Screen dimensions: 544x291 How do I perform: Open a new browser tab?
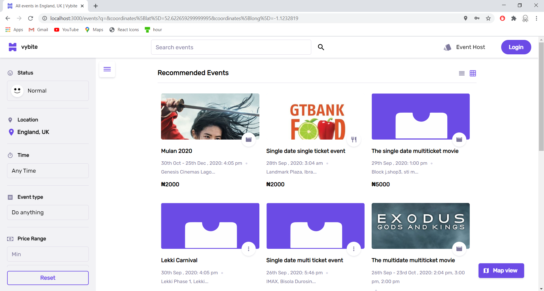pyautogui.click(x=96, y=6)
